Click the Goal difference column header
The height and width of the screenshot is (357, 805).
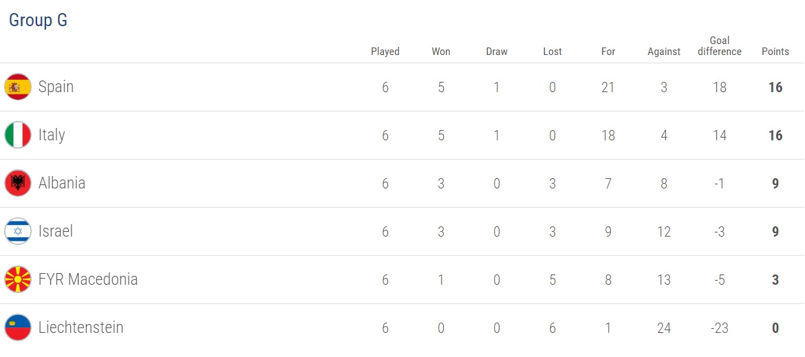coord(720,46)
